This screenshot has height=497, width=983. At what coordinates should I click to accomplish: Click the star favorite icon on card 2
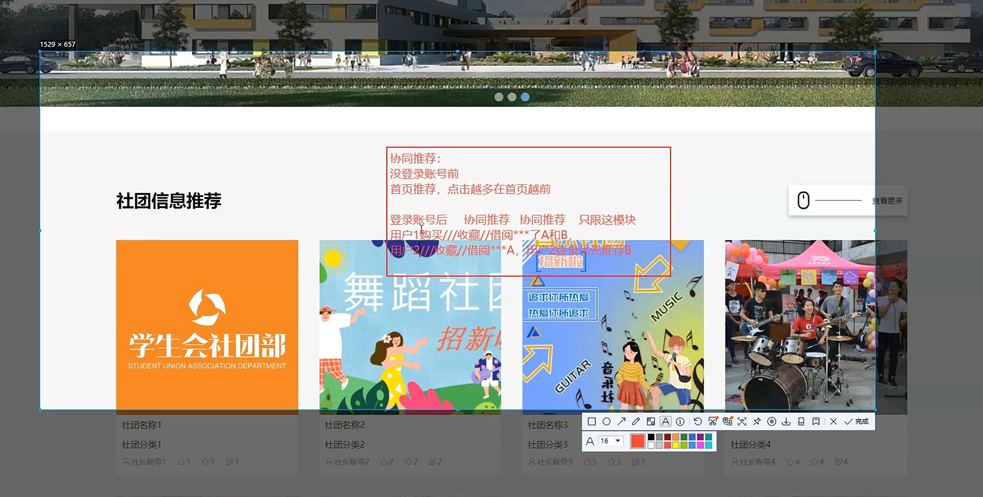click(408, 462)
